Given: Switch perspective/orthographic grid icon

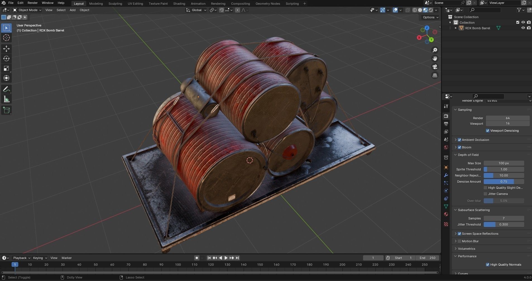Looking at the screenshot, I should (x=435, y=75).
